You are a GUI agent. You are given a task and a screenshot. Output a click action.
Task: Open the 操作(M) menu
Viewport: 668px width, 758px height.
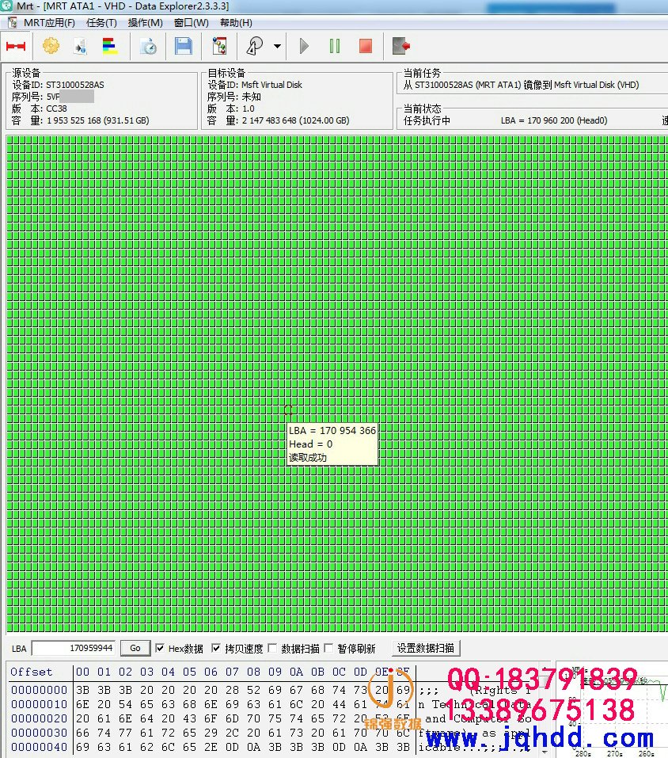145,23
